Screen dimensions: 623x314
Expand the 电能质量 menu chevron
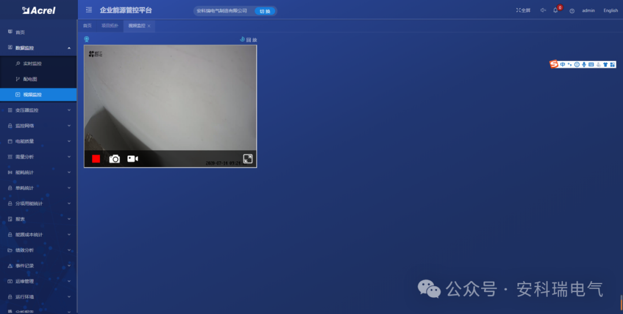pyautogui.click(x=69, y=141)
